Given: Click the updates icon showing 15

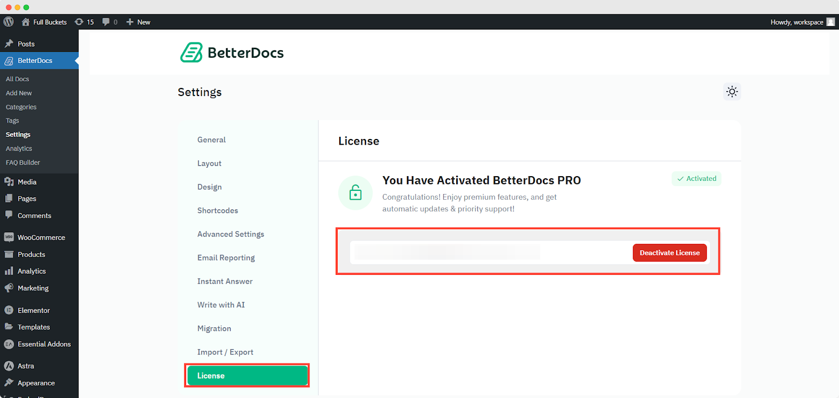Looking at the screenshot, I should [79, 22].
